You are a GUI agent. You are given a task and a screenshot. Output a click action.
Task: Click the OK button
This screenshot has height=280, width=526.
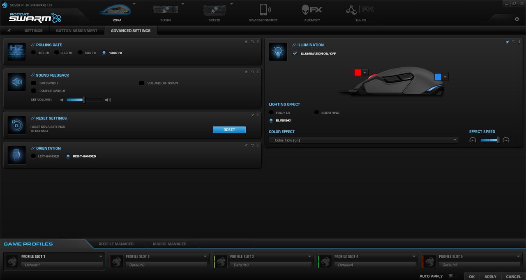click(472, 276)
